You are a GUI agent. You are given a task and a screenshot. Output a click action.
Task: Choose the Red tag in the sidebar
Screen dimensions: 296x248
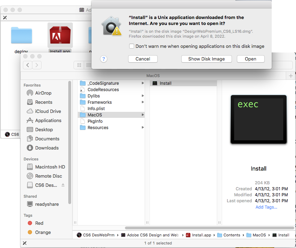pos(39,223)
